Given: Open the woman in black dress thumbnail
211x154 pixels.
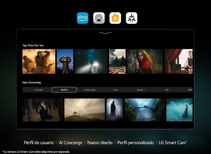Looking at the screenshot, I should point(43,110).
